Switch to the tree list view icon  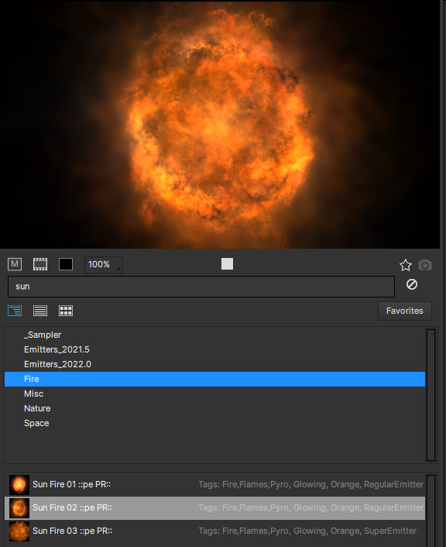point(15,311)
